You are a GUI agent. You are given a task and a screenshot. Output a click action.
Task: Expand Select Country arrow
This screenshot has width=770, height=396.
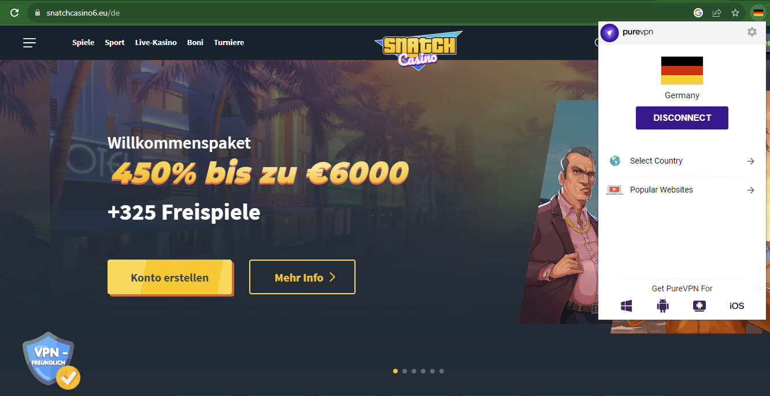point(750,161)
